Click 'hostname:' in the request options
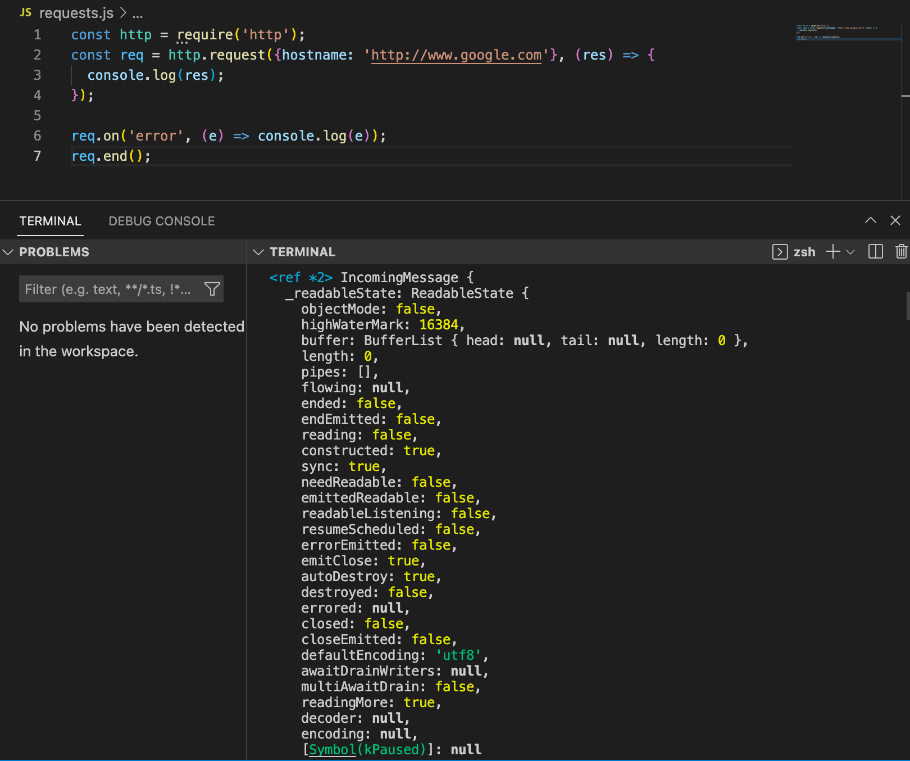Image resolution: width=910 pixels, height=761 pixels. click(318, 55)
